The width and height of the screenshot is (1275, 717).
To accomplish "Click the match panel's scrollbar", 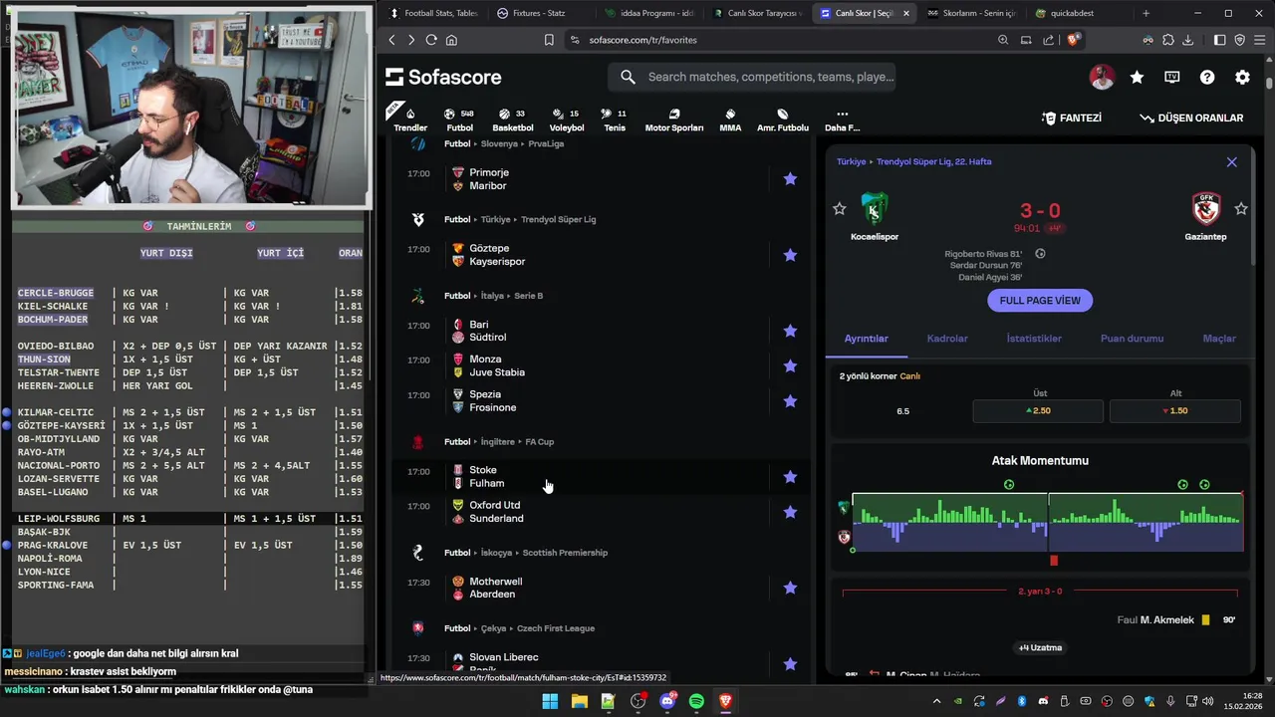I will pyautogui.click(x=1254, y=209).
